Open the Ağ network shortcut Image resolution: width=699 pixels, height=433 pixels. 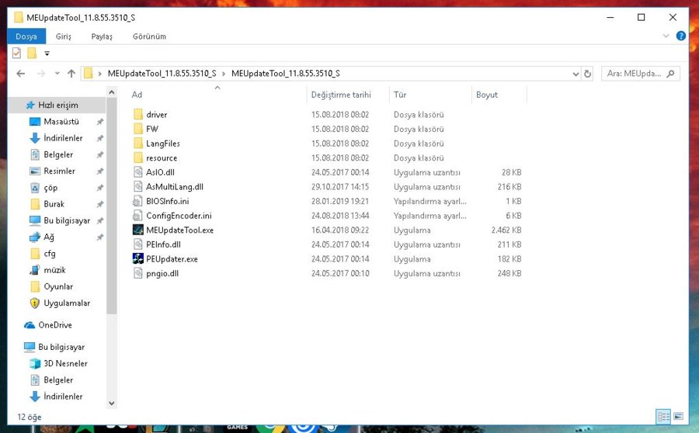pos(49,237)
